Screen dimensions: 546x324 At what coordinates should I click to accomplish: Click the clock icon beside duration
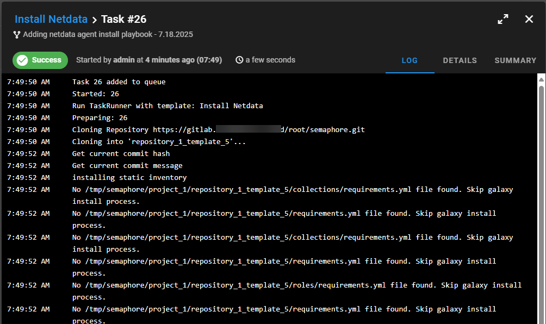[x=239, y=60]
